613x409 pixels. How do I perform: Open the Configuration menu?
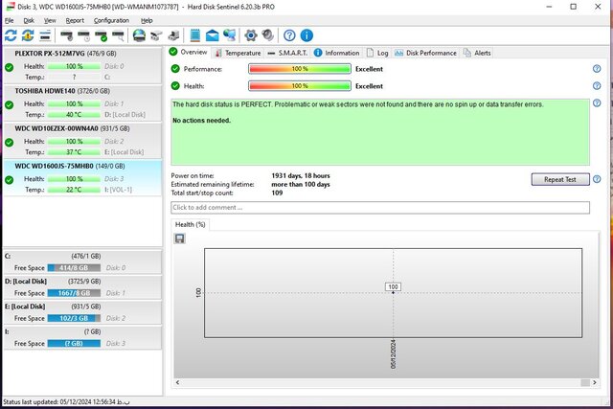(x=111, y=20)
